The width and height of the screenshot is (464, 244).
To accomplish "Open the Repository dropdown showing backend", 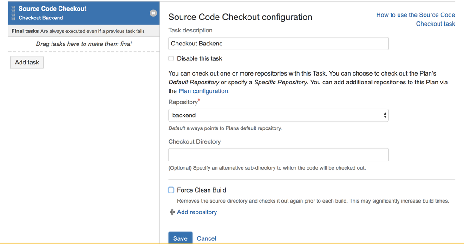I will 278,115.
